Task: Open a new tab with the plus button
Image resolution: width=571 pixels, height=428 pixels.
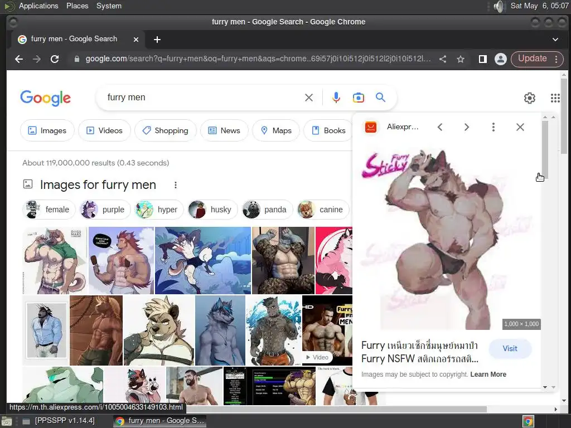Action: tap(157, 40)
